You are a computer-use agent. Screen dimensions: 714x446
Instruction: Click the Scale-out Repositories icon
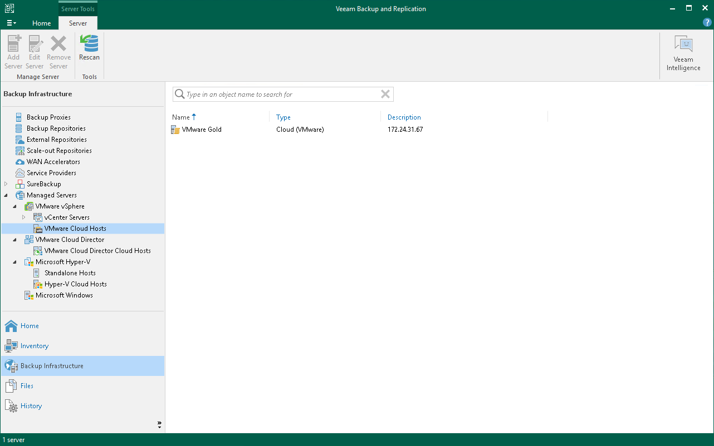(x=20, y=151)
